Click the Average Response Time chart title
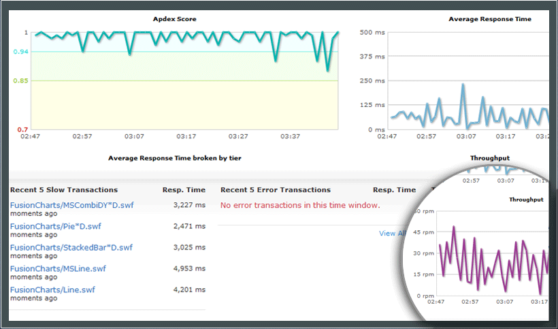The height and width of the screenshot is (329, 558). (490, 19)
